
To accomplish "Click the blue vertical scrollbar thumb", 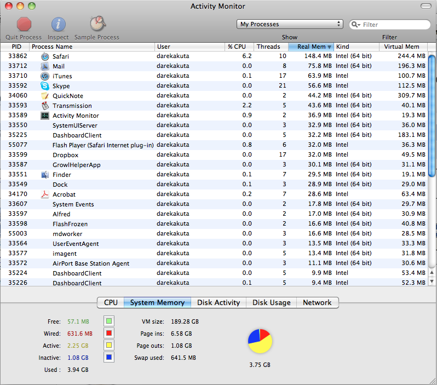I will 432,116.
